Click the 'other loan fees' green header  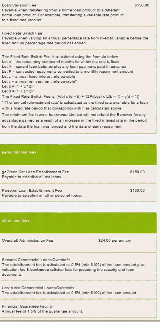coord(78,223)
